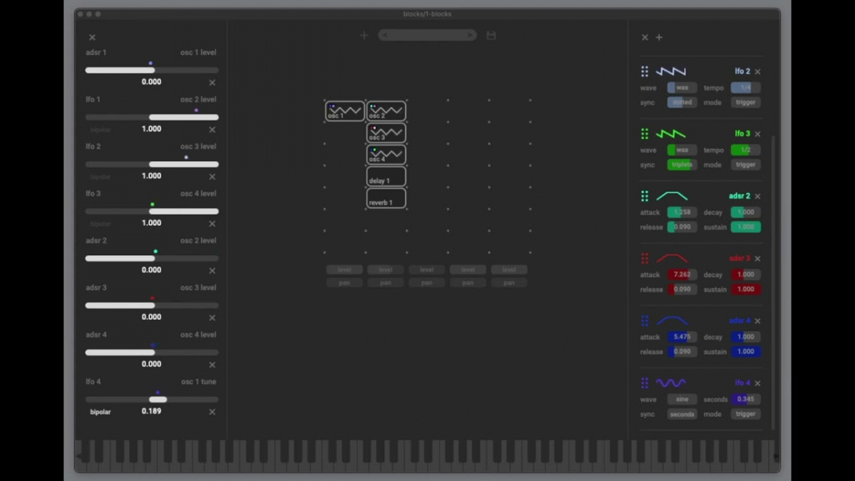
Task: Disable bipolar for lfo 4 connection
Action: click(x=100, y=412)
